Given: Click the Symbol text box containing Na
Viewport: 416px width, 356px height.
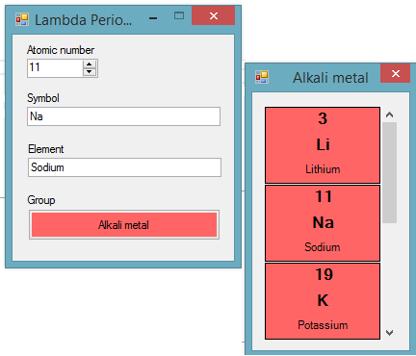Looking at the screenshot, I should [x=123, y=116].
